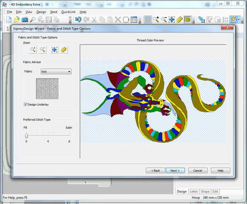The width and height of the screenshot is (247, 204).
Task: Click the camera icon in main toolbar
Action: click(x=25, y=20)
